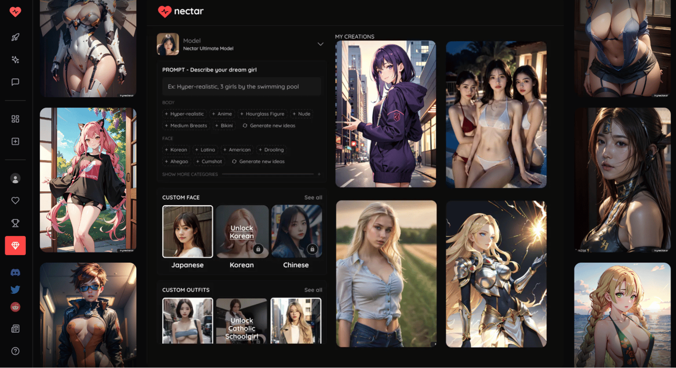Click the Korean label under custom faces

tap(242, 265)
